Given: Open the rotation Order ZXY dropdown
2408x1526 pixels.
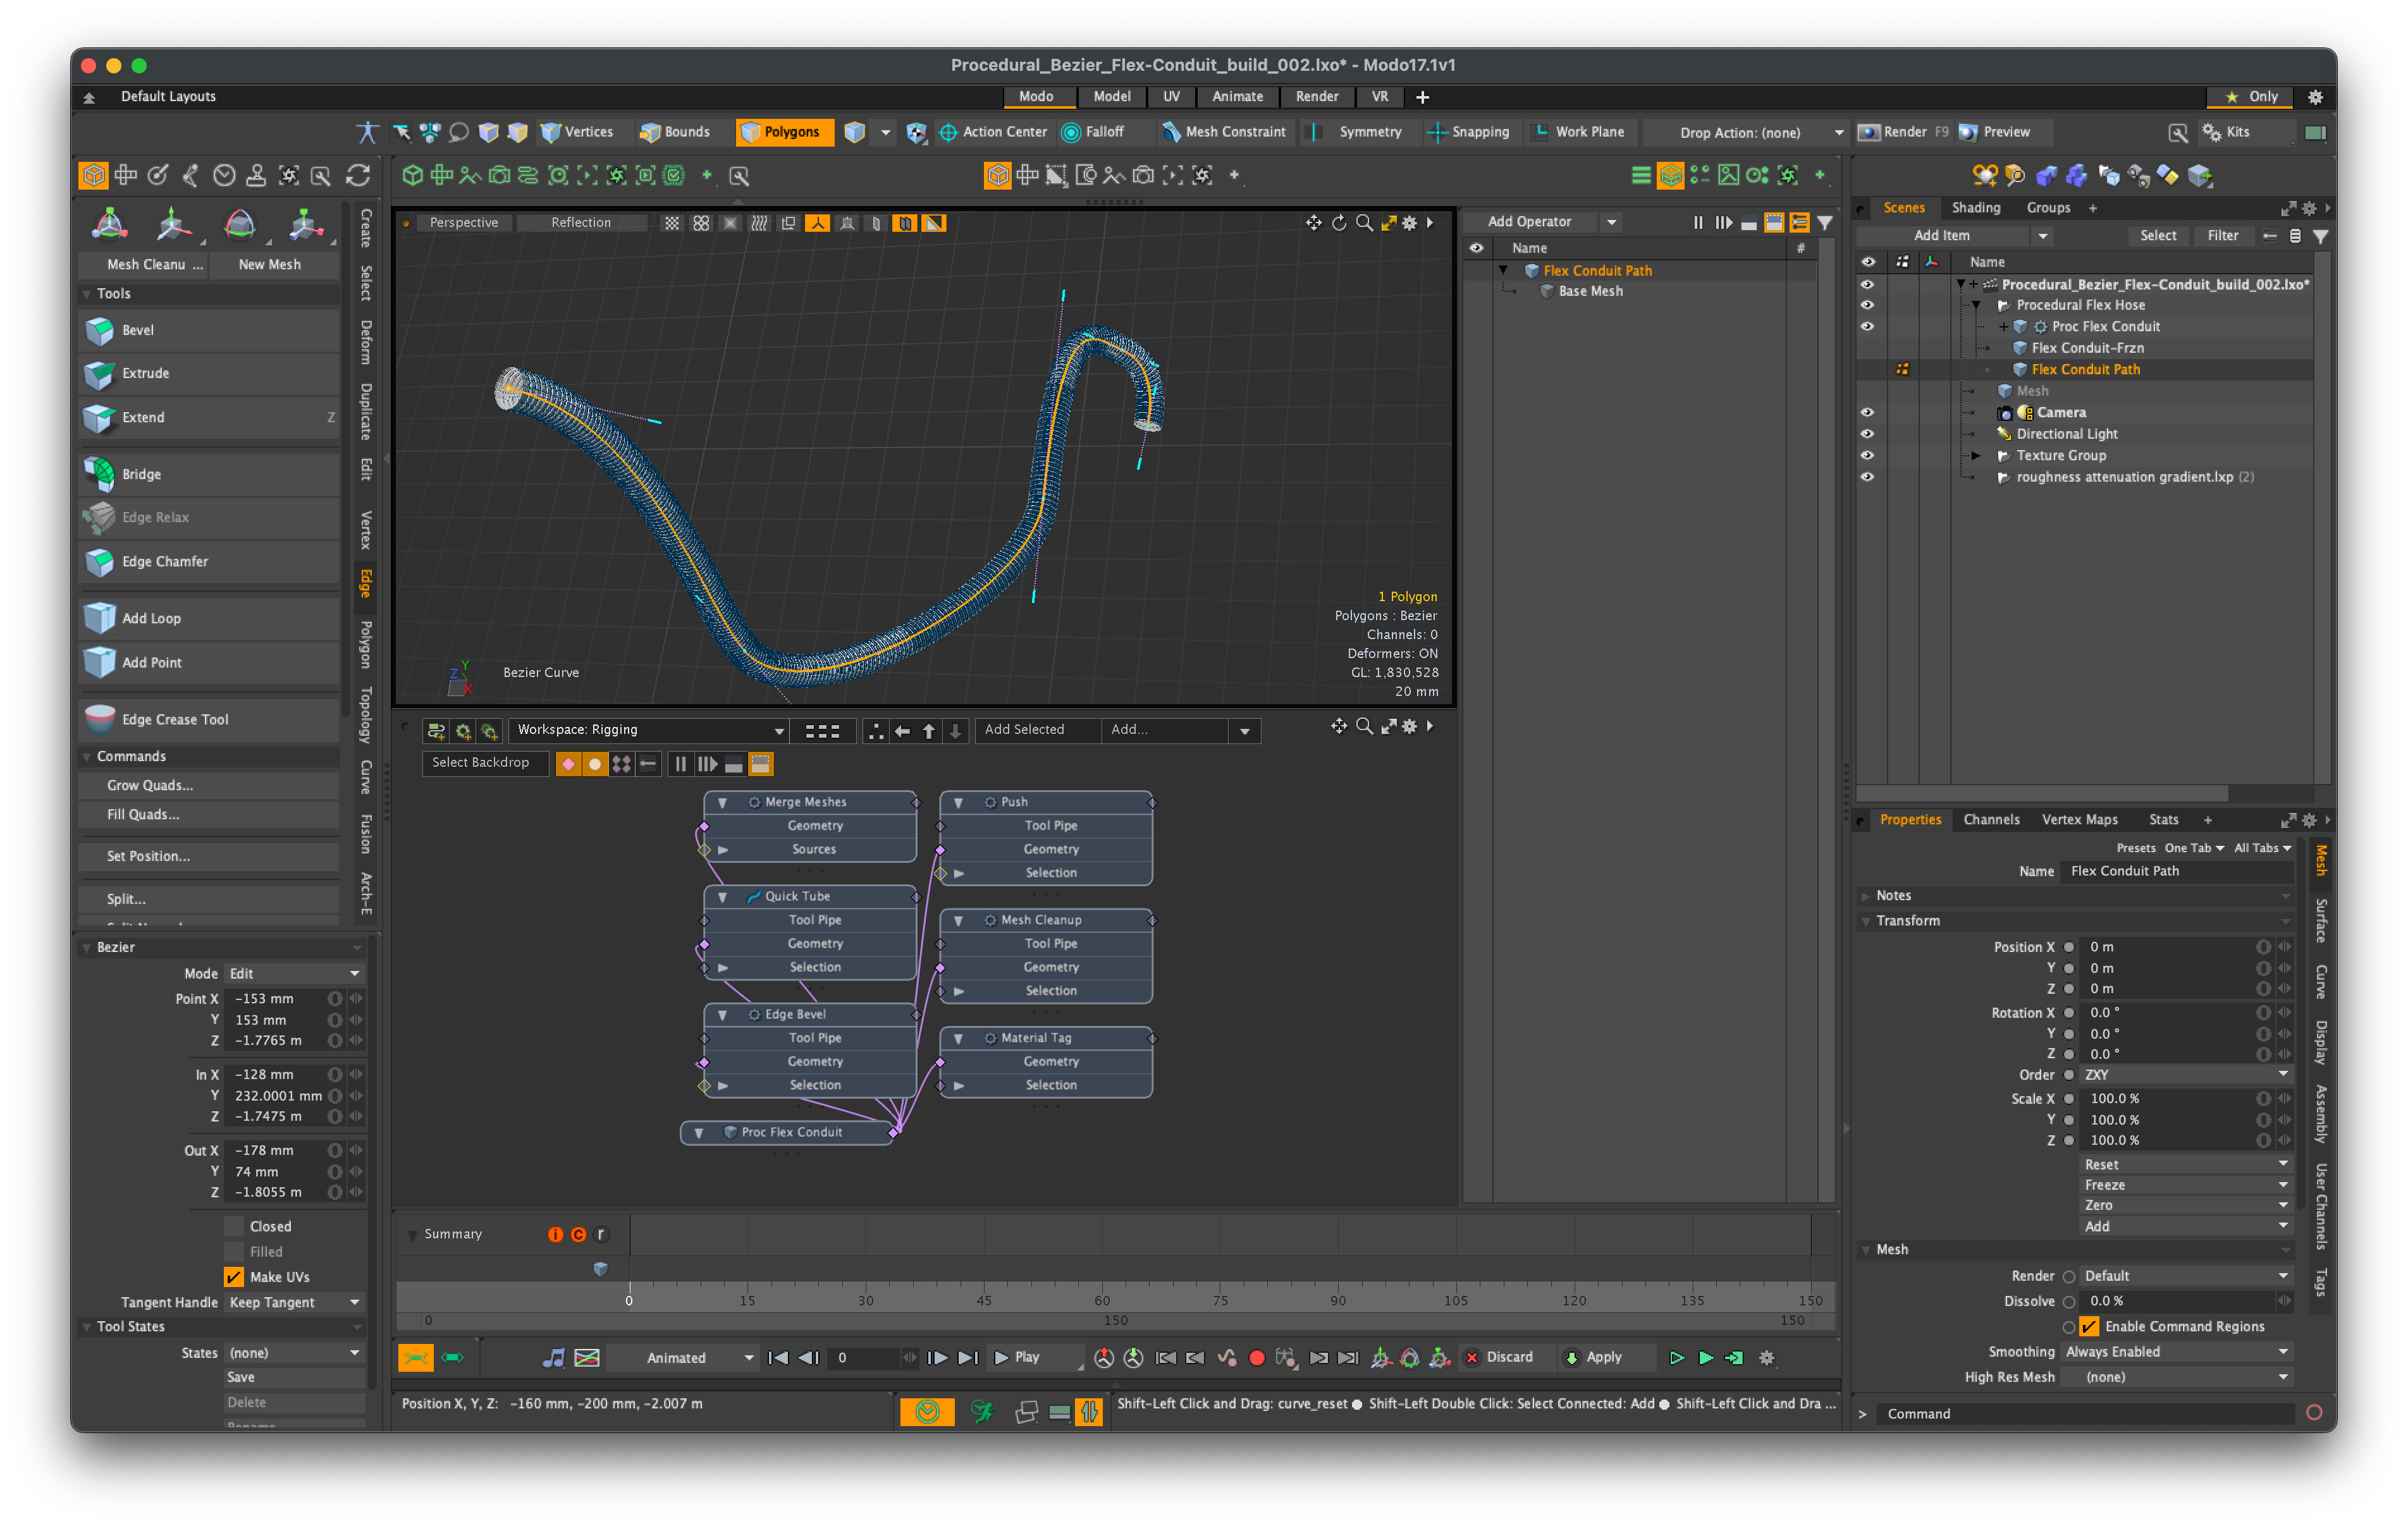Looking at the screenshot, I should tap(2186, 1074).
